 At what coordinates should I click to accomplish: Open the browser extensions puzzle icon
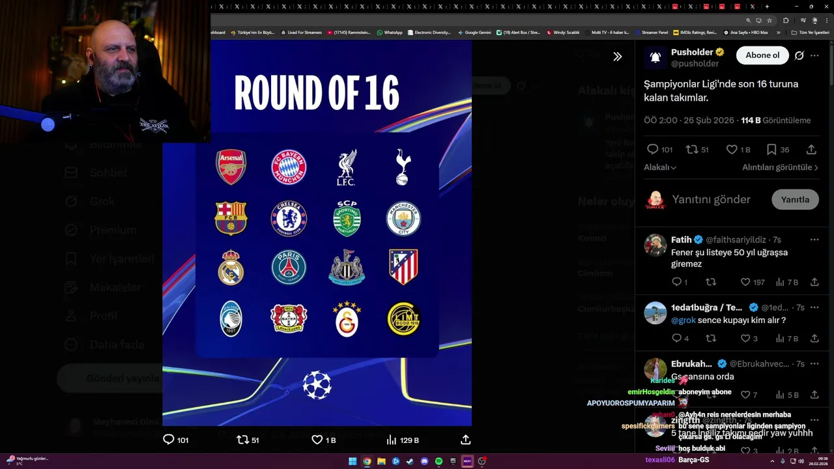pos(786,20)
